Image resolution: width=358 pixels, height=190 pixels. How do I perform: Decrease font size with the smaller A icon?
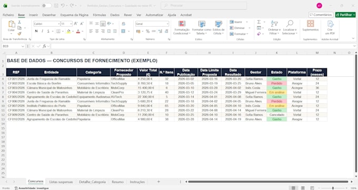point(82,24)
